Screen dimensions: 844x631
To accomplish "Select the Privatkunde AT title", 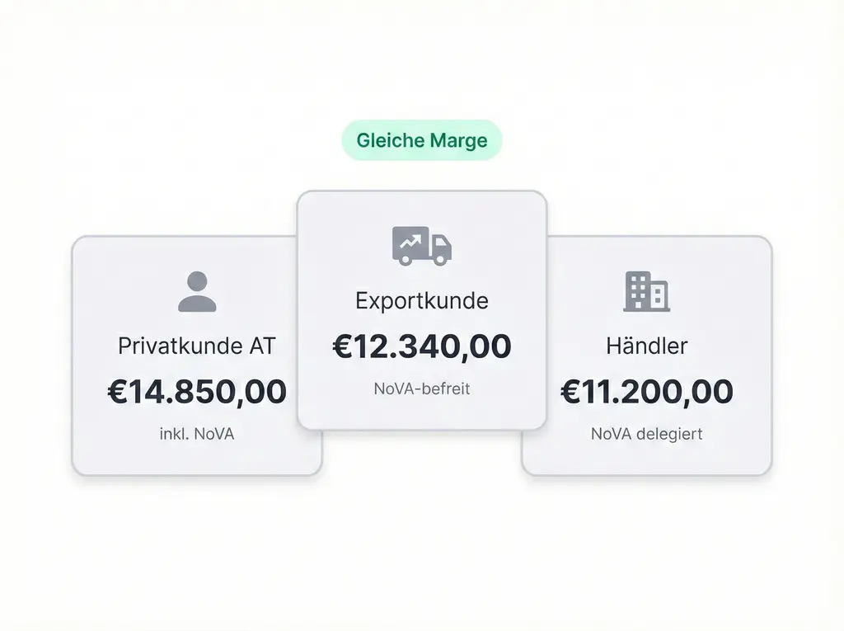I will [196, 346].
